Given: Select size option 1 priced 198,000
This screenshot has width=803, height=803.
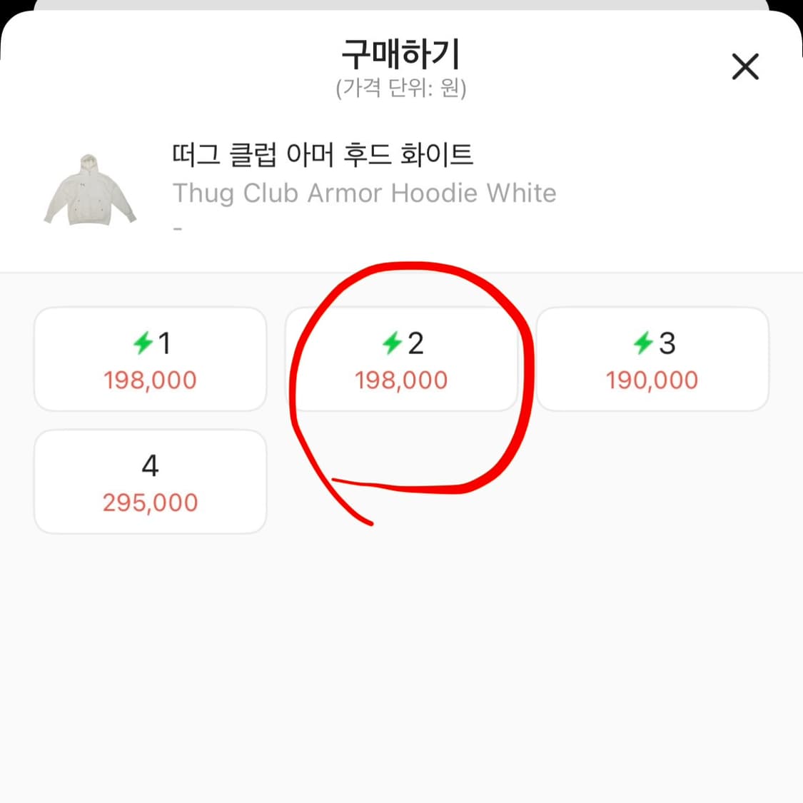Looking at the screenshot, I should point(150,359).
